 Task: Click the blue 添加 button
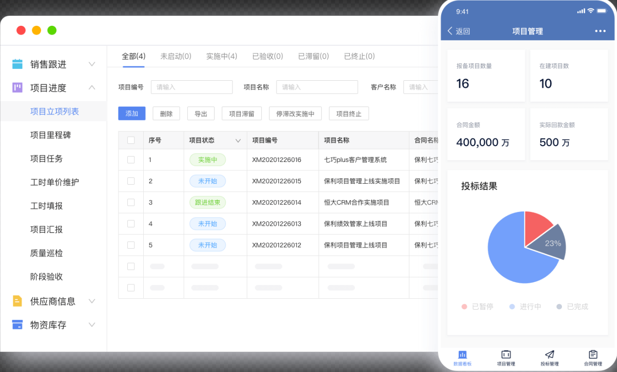132,113
